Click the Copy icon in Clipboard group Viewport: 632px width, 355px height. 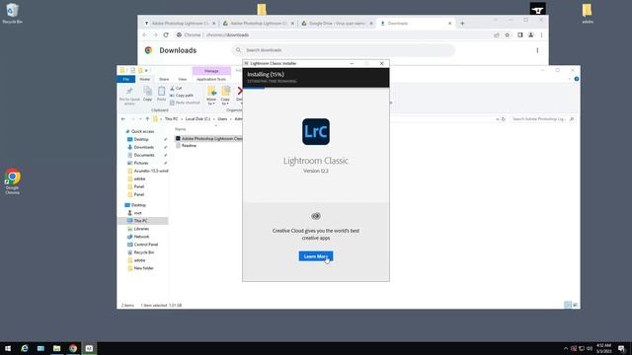(x=147, y=94)
